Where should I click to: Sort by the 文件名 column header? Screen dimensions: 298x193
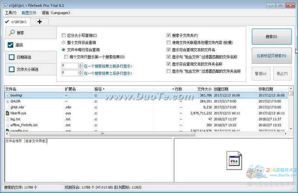point(11,89)
